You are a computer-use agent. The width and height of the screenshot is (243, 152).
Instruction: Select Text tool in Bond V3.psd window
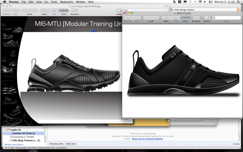coord(176,17)
